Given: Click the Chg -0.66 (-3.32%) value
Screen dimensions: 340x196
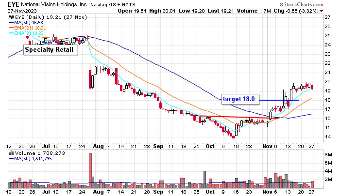Looking at the screenshot, I should click(x=296, y=11).
